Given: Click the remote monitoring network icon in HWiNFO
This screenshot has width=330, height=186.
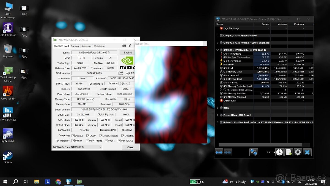Looking at the screenshot, I should point(253,152).
